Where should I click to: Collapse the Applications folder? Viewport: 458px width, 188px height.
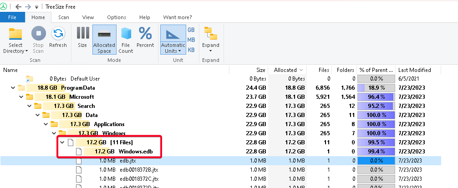coord(46,124)
